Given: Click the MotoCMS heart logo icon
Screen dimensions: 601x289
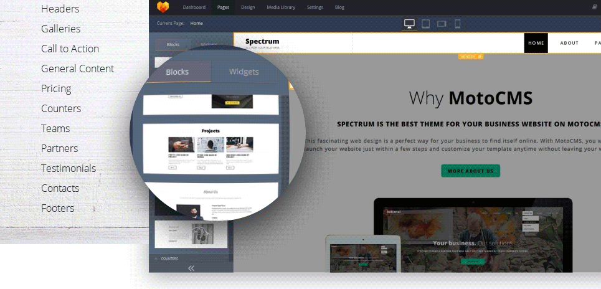Looking at the screenshot, I should [x=163, y=7].
